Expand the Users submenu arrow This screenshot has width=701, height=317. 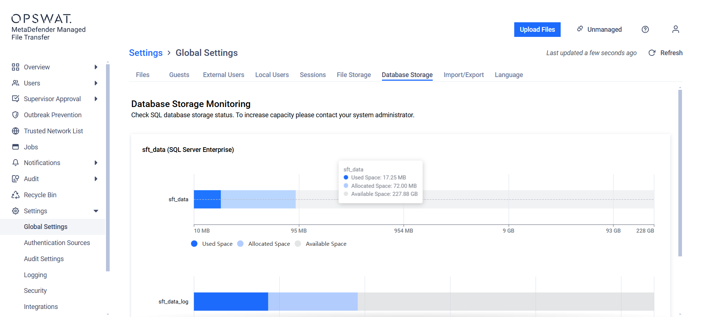click(96, 83)
